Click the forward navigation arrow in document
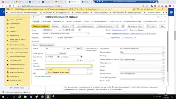Image resolution: width=176 pixels, height=99 pixels. [38, 17]
